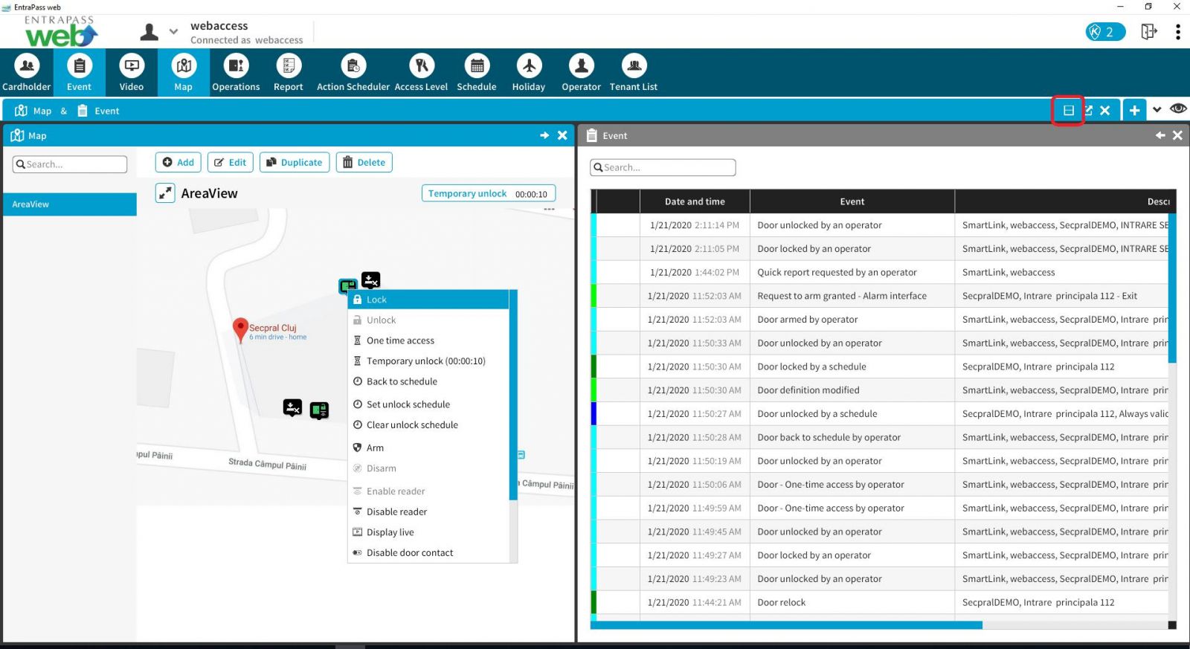Viewport: 1190px width, 649px height.
Task: Open the Holiday section
Action: (529, 73)
